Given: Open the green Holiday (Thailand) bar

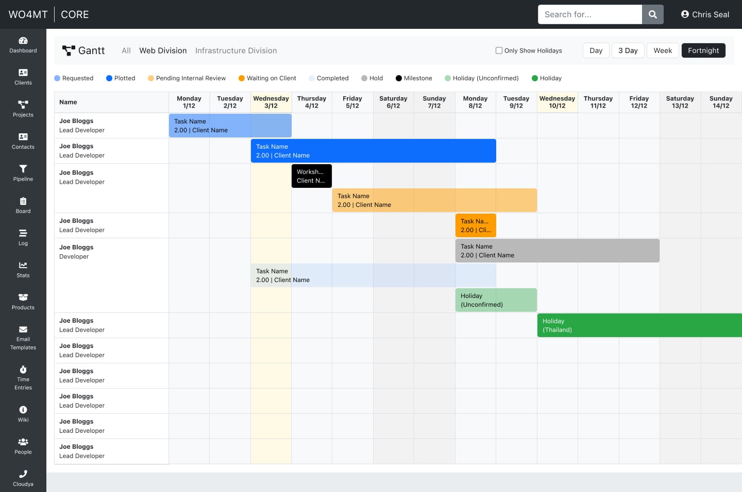Looking at the screenshot, I should pyautogui.click(x=639, y=325).
